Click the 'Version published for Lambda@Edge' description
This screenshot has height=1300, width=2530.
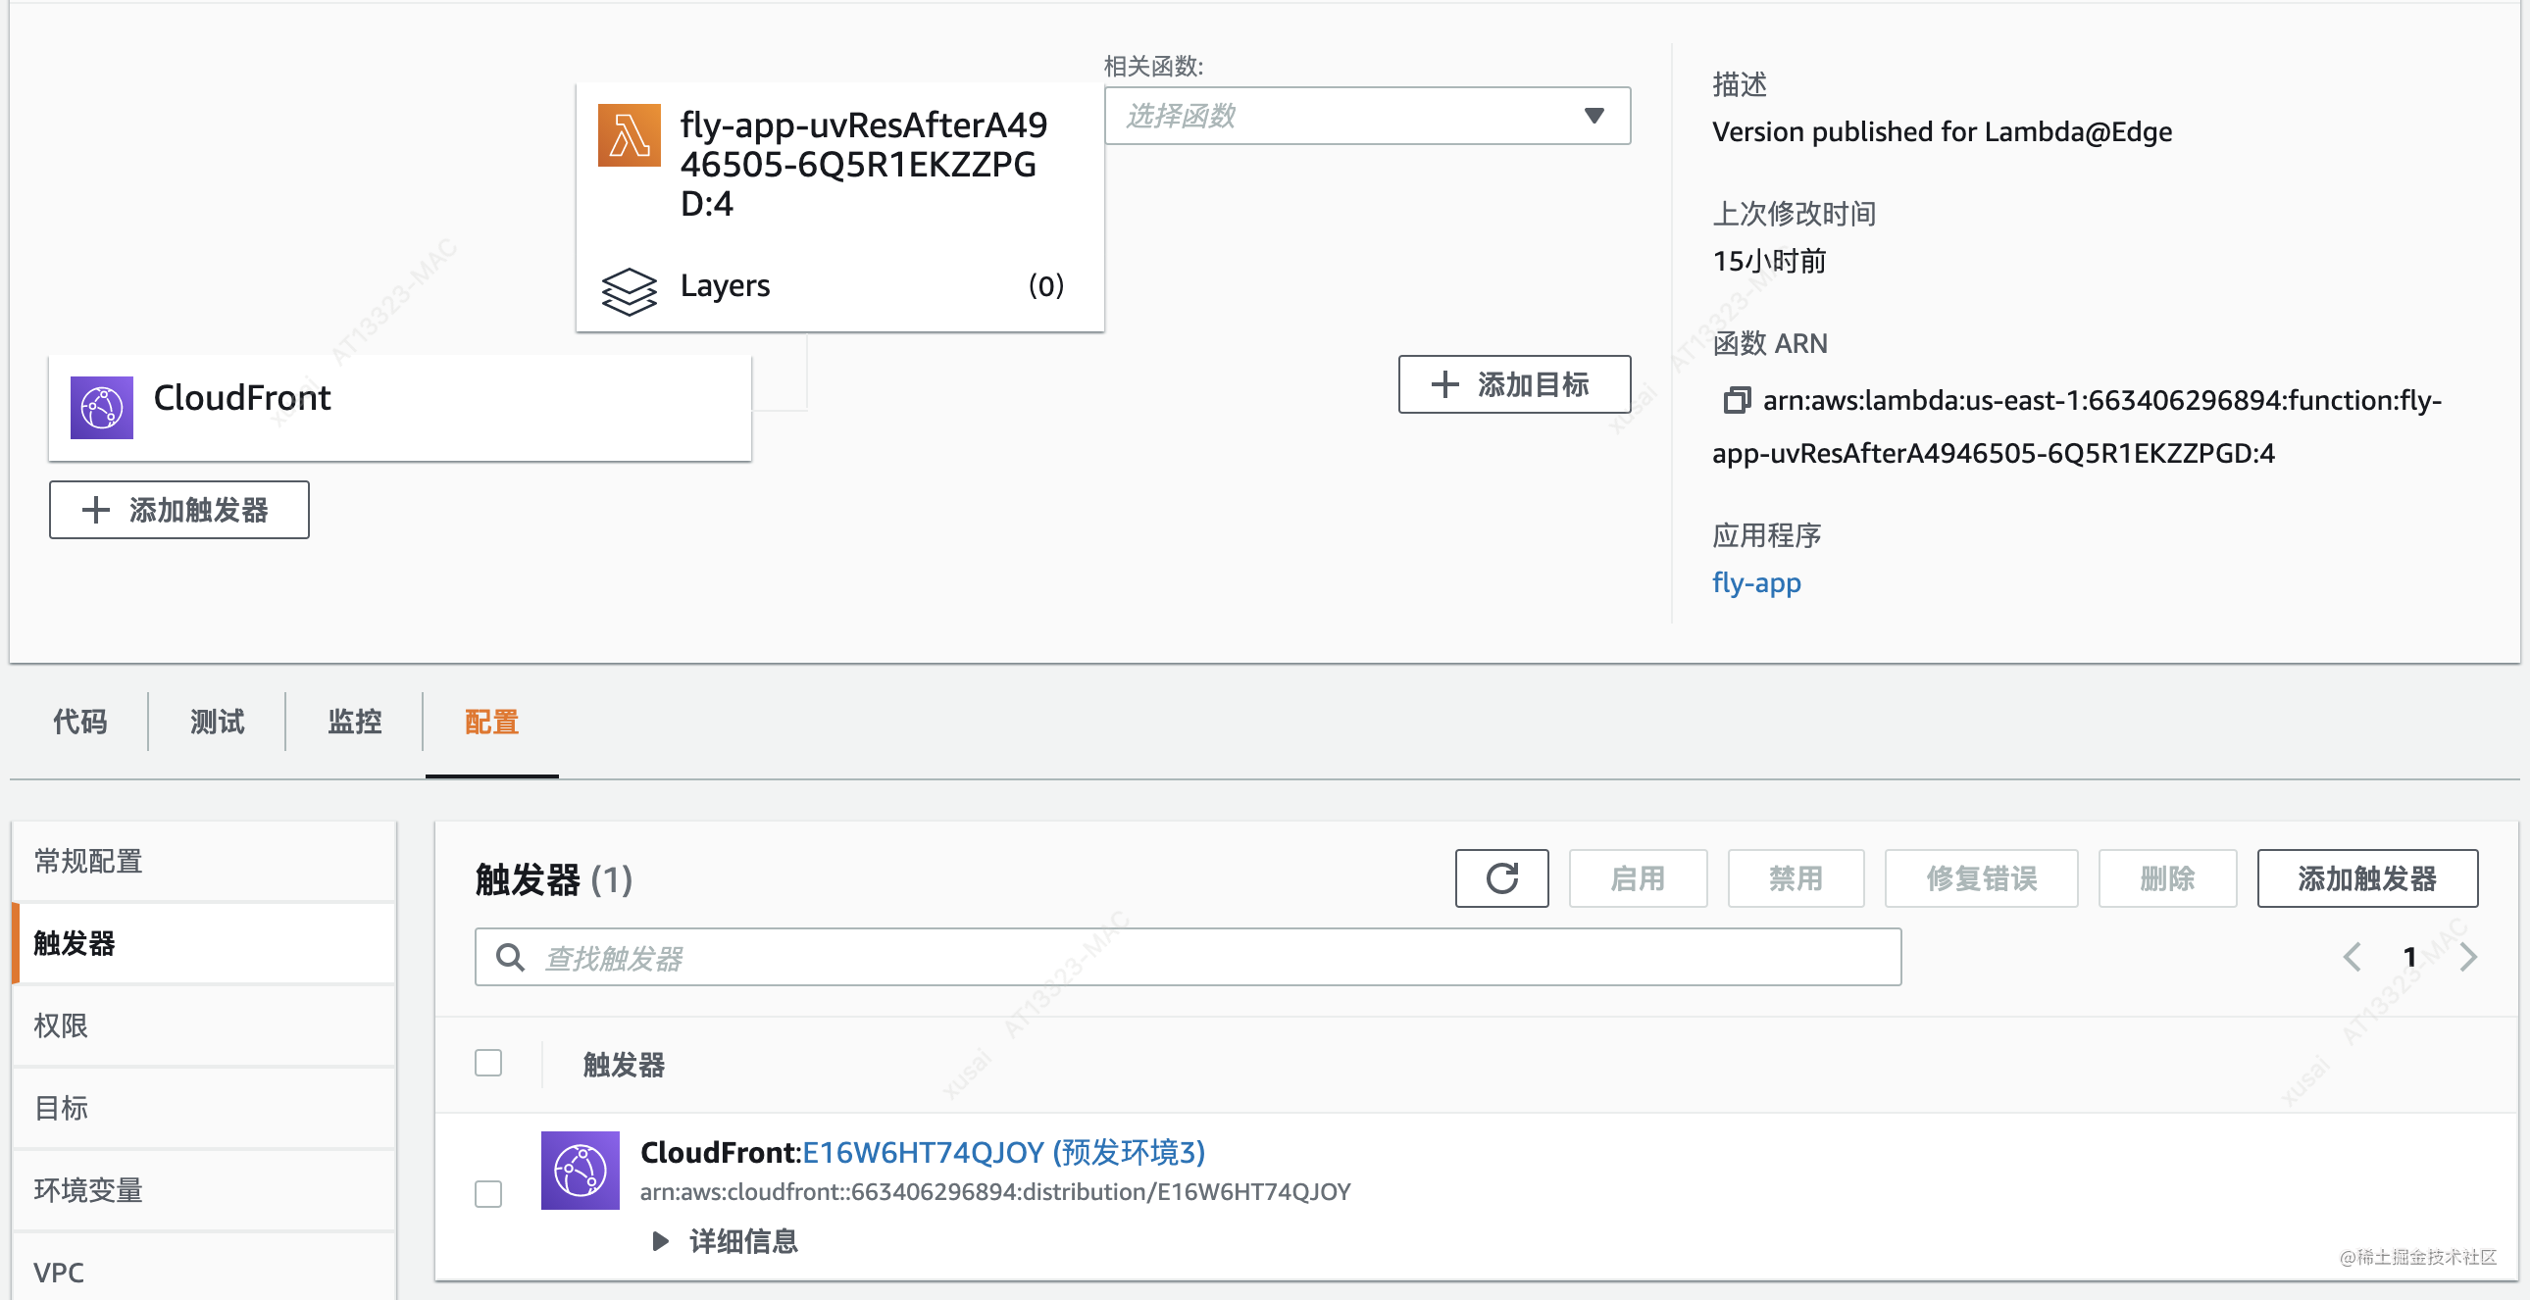pyautogui.click(x=1942, y=131)
